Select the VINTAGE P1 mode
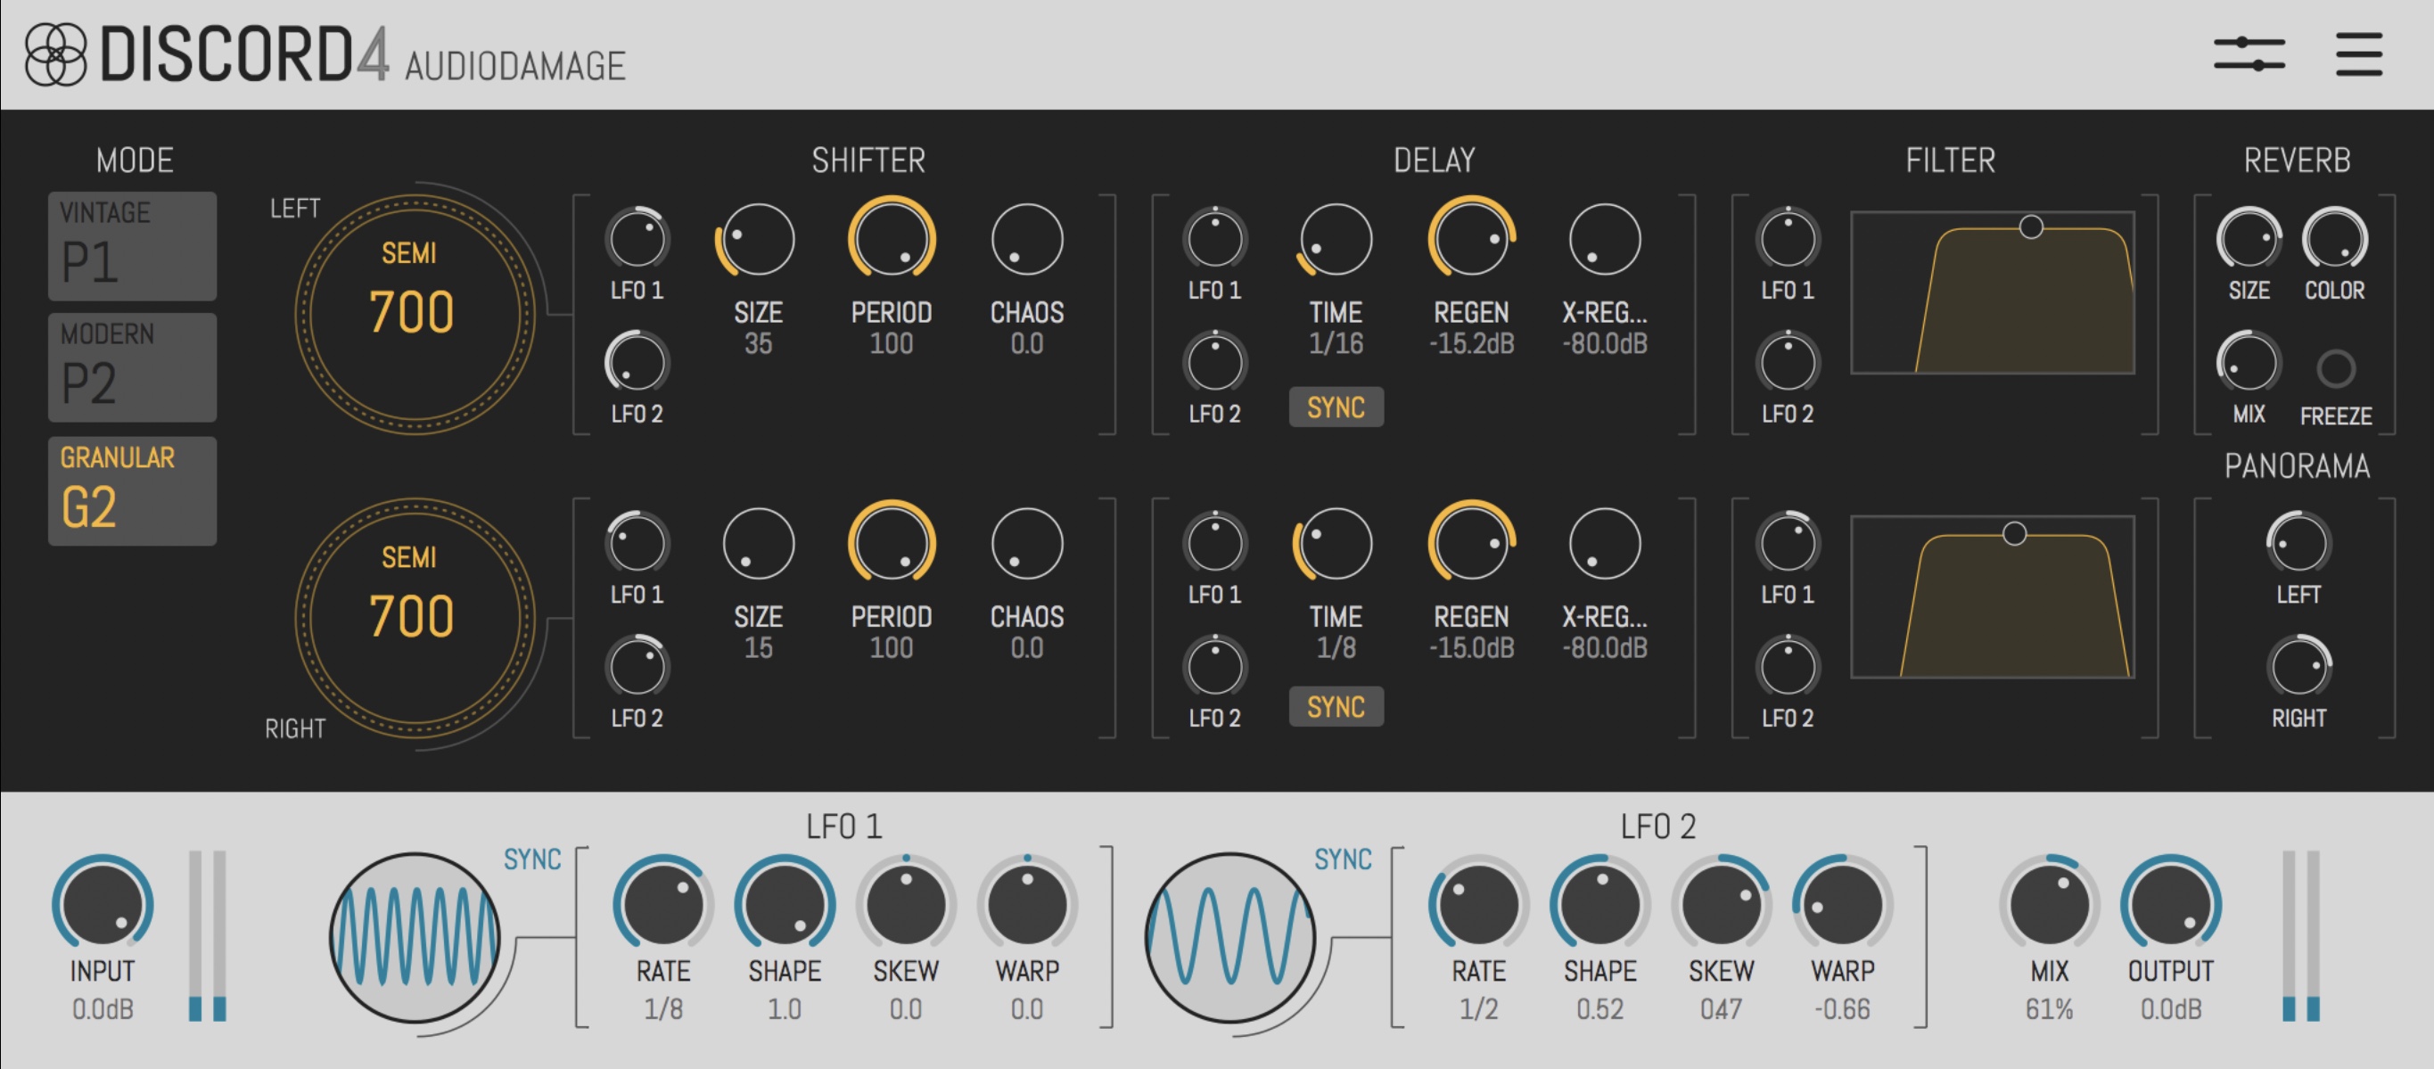The image size is (2434, 1069). [132, 246]
